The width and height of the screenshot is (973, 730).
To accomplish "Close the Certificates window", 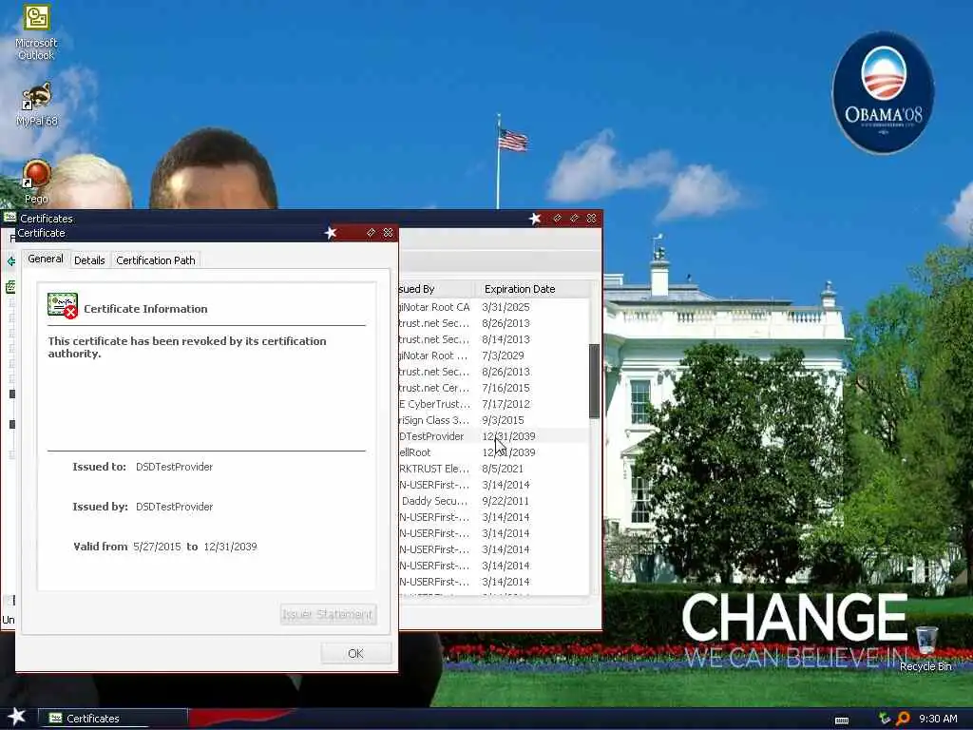I will click(591, 219).
